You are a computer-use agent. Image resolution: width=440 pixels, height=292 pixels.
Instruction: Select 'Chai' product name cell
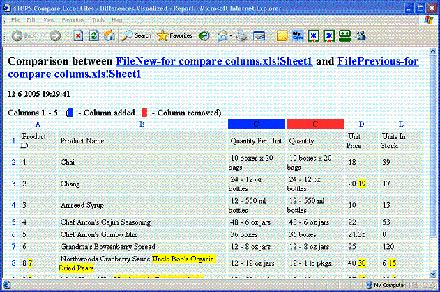pyautogui.click(x=142, y=162)
